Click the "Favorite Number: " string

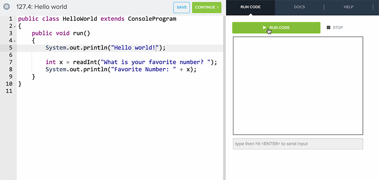coord(144,69)
